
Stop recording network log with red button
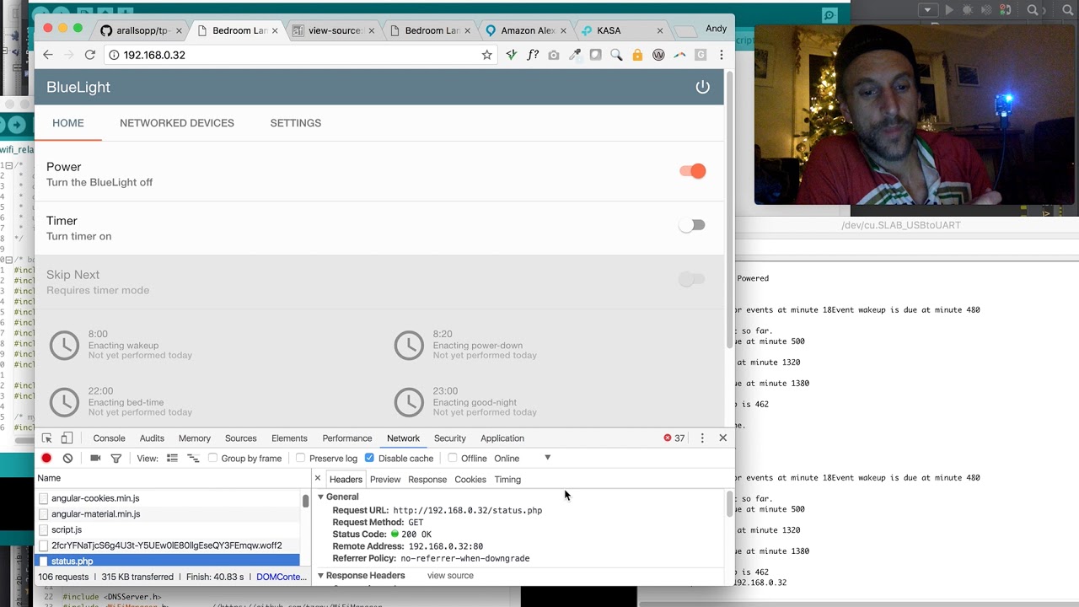pos(46,459)
